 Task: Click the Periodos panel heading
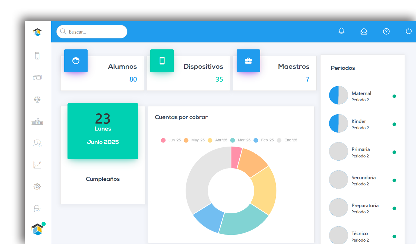(x=343, y=68)
